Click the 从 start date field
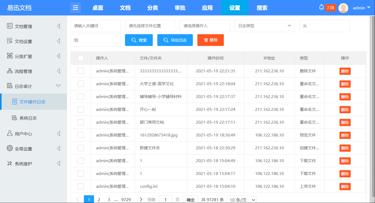This screenshot has height=203, width=375. pos(325,26)
